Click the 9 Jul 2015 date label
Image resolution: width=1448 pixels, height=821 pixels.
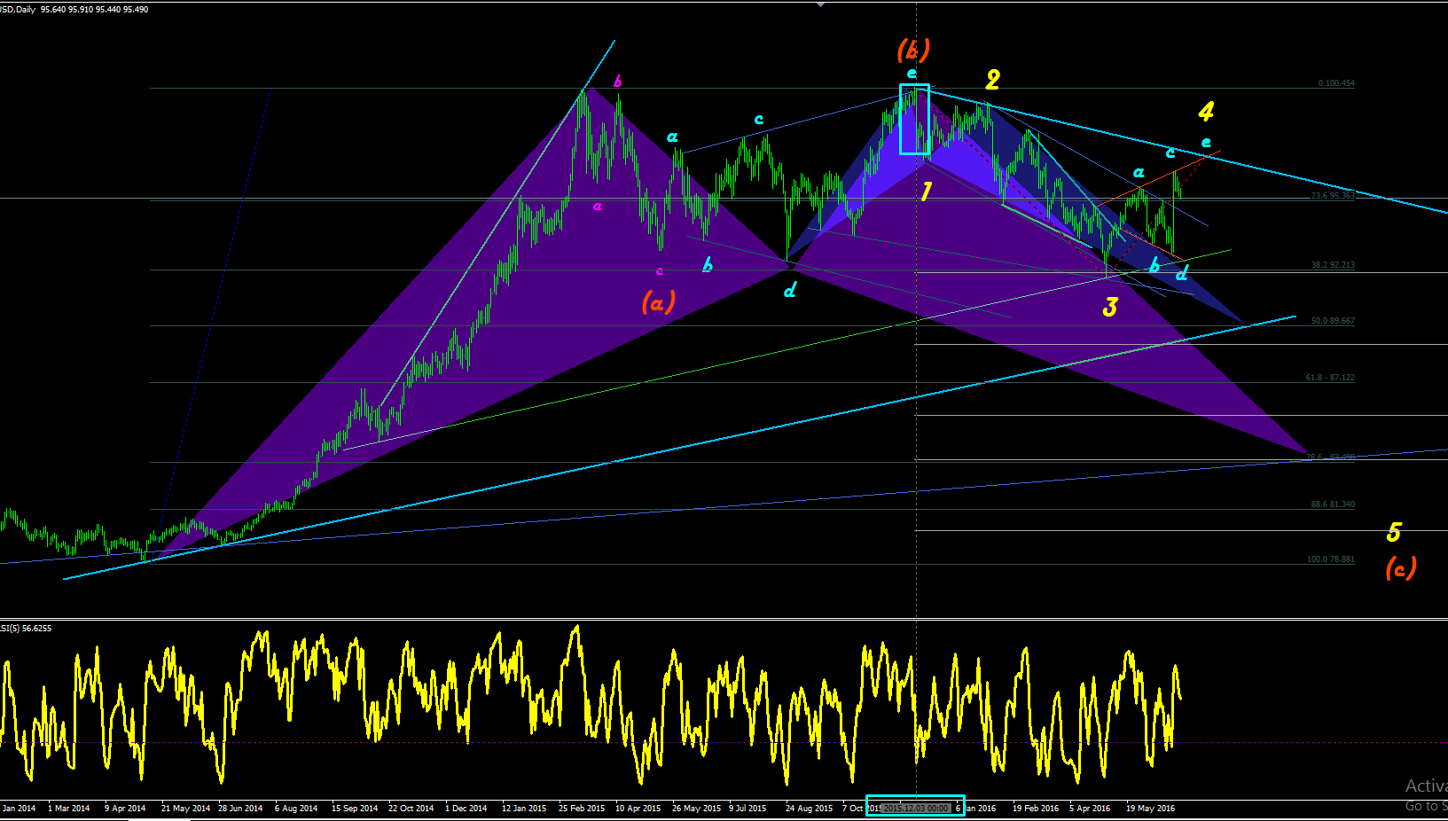point(747,808)
